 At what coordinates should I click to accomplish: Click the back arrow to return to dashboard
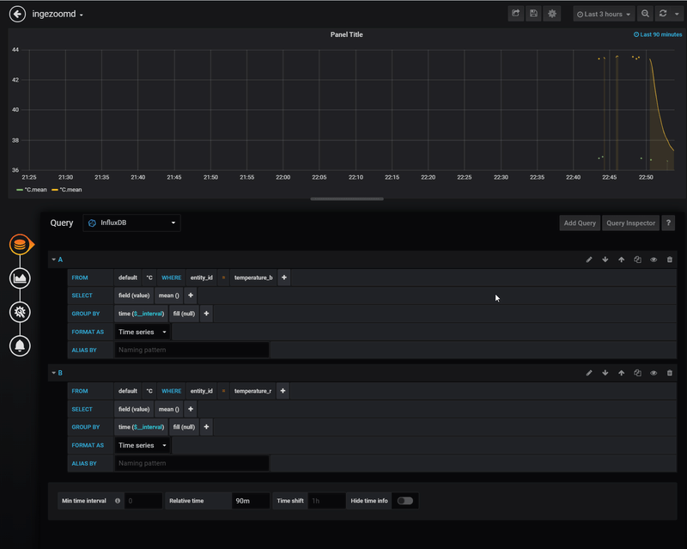17,14
